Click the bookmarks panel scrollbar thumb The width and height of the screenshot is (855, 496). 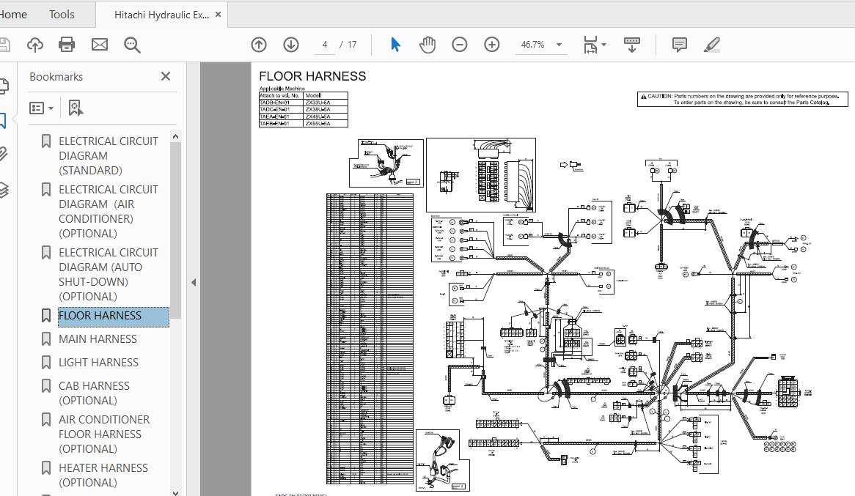pyautogui.click(x=175, y=230)
